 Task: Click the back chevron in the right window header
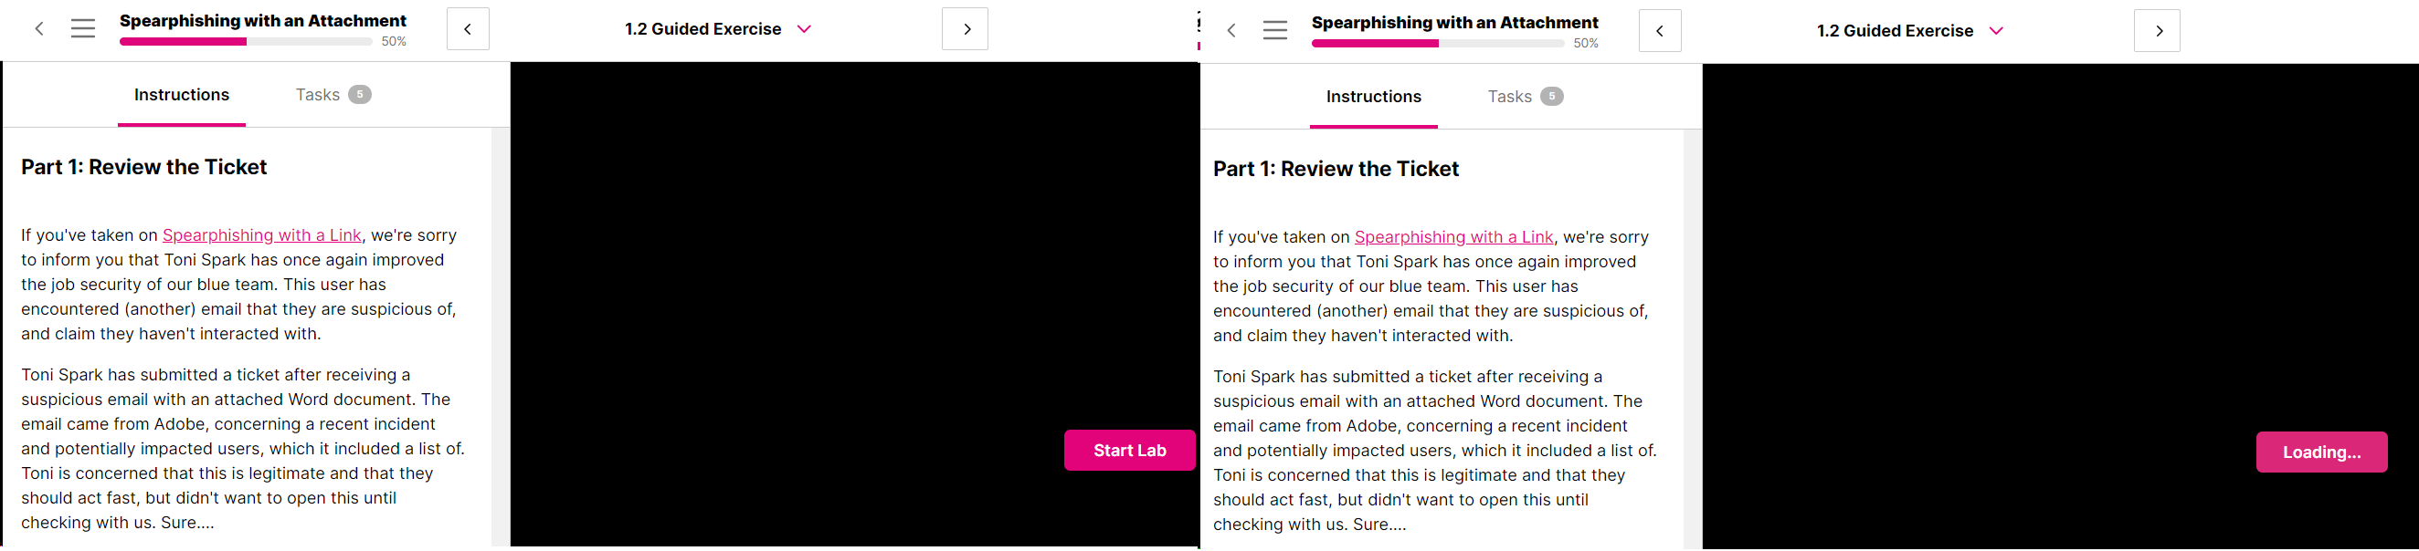pyautogui.click(x=1231, y=31)
